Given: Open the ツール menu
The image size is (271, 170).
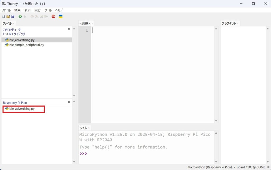Looking at the screenshot, I should [48, 10].
